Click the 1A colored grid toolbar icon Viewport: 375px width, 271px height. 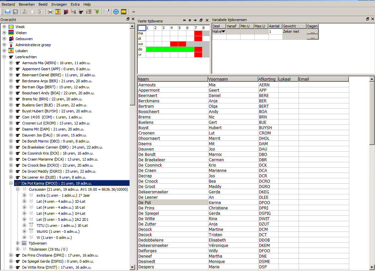click(x=124, y=12)
